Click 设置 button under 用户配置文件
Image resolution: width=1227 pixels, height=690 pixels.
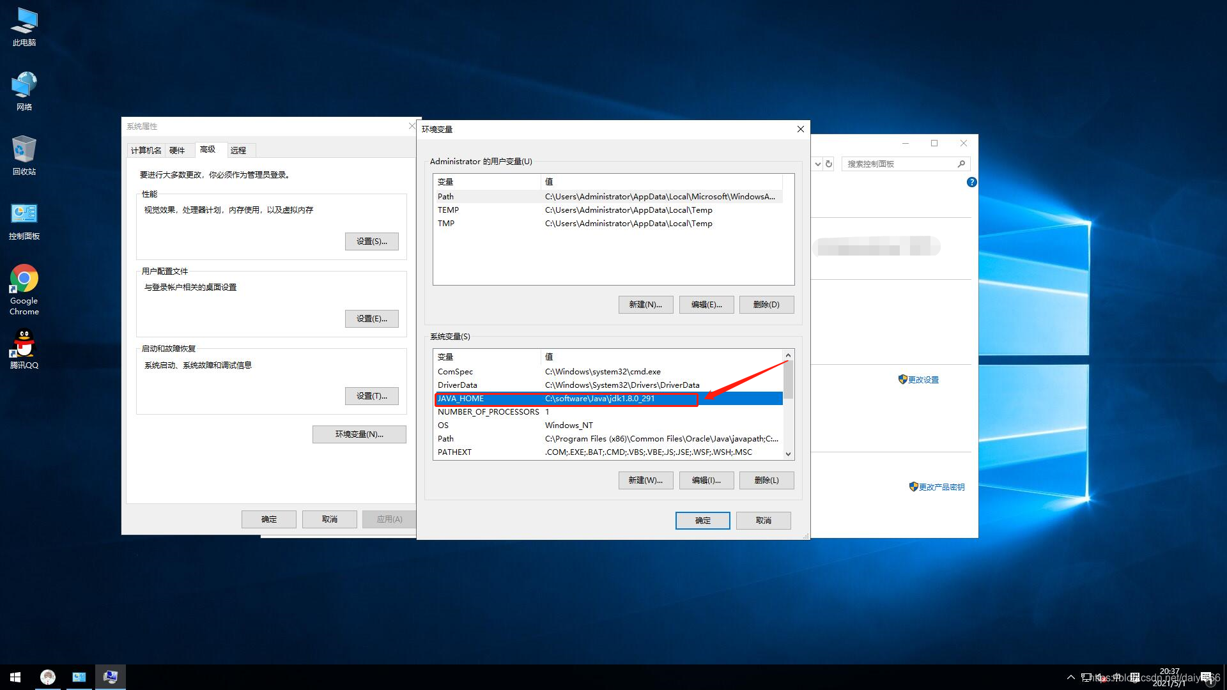pyautogui.click(x=371, y=318)
